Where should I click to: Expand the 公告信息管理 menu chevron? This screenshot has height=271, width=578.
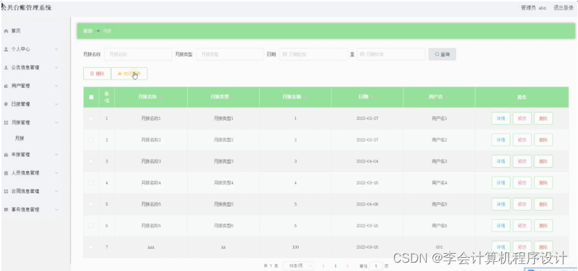tap(56, 67)
